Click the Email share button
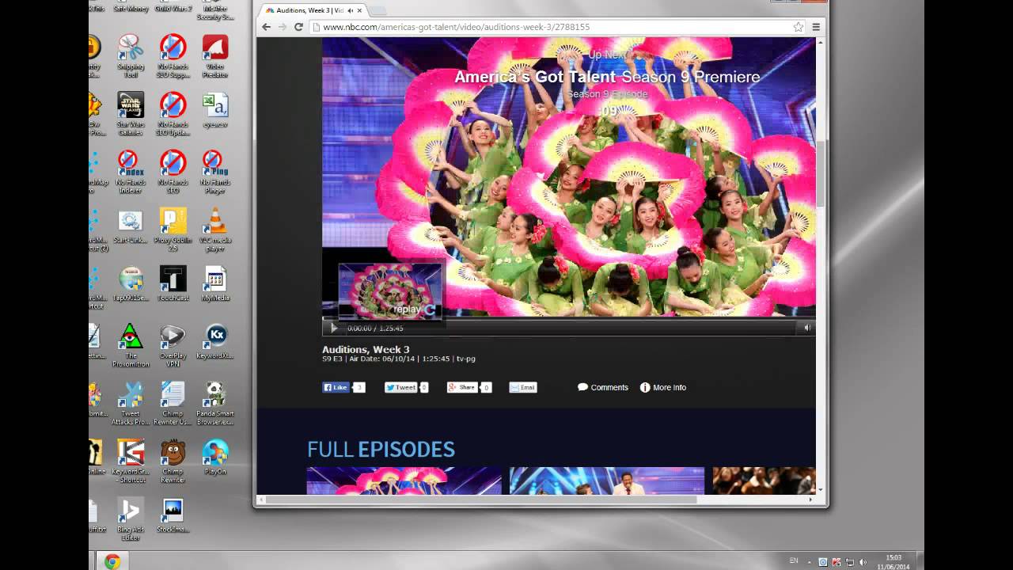1013x570 pixels. pos(522,387)
